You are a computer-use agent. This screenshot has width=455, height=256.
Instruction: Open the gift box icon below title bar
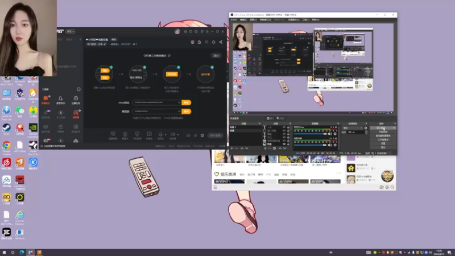[x=192, y=42]
